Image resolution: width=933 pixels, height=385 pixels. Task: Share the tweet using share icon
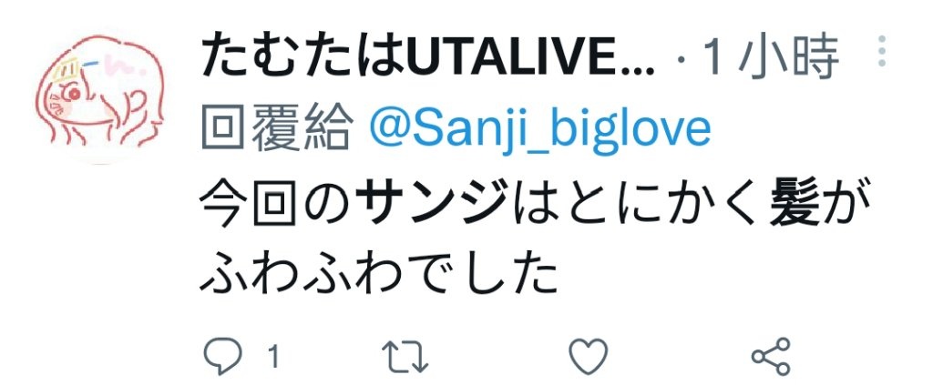(x=771, y=357)
